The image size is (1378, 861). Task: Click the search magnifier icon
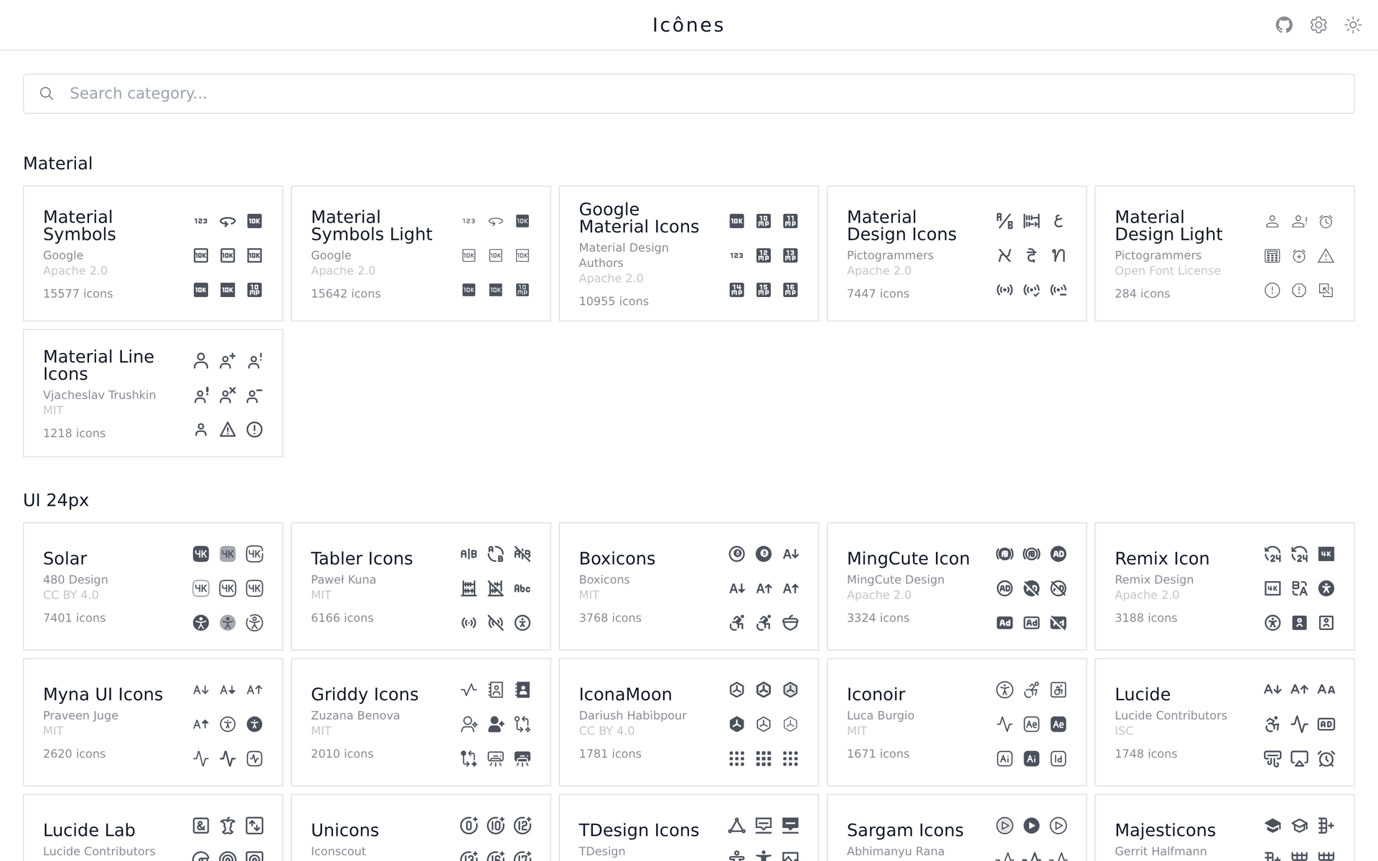[x=47, y=94]
